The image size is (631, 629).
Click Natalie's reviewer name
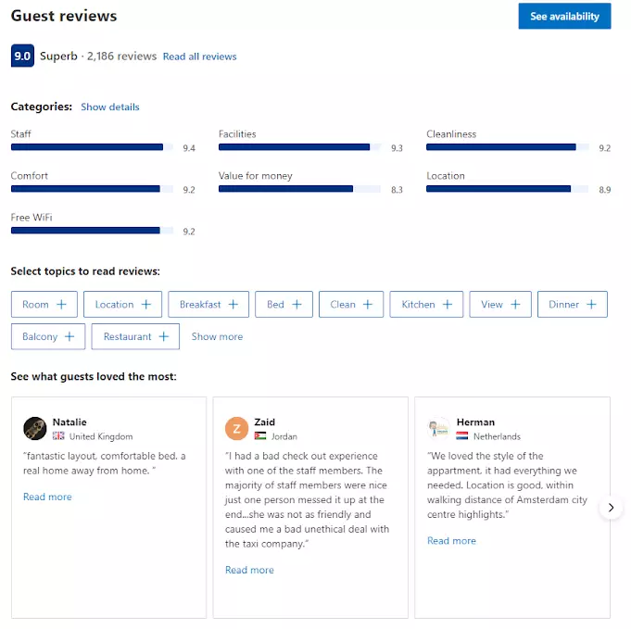point(69,422)
